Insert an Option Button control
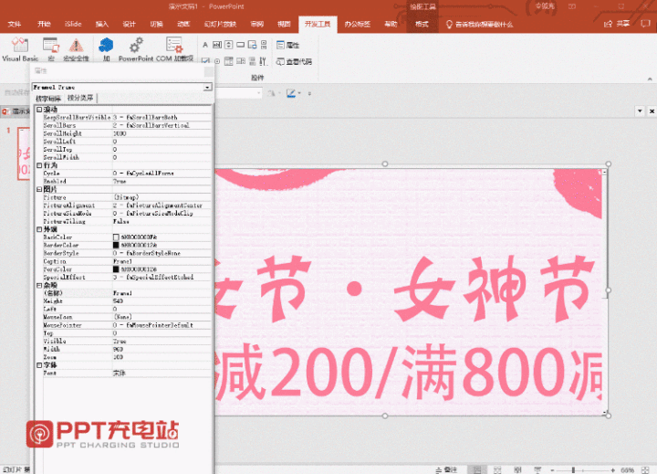Image resolution: width=657 pixels, height=474 pixels. coord(217,61)
